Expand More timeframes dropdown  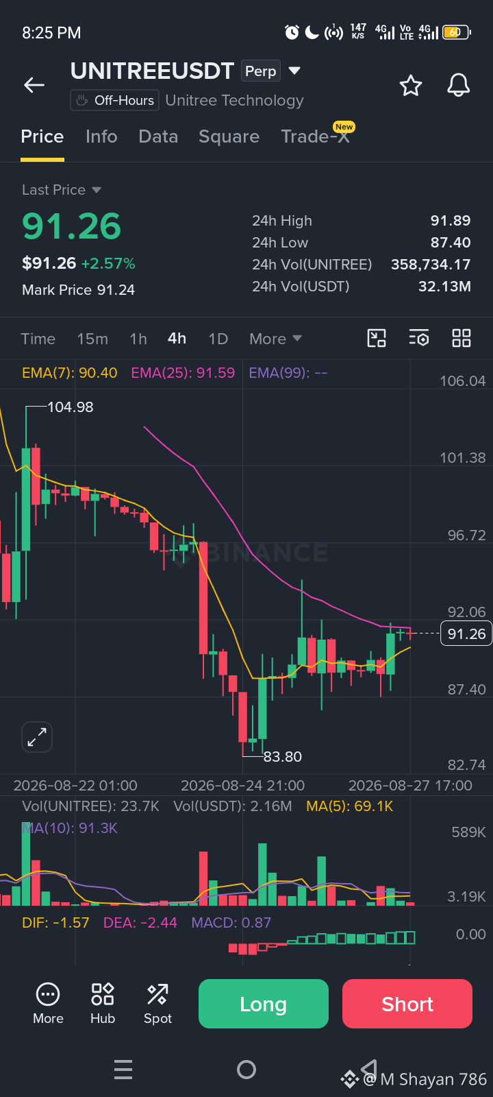pyautogui.click(x=276, y=339)
